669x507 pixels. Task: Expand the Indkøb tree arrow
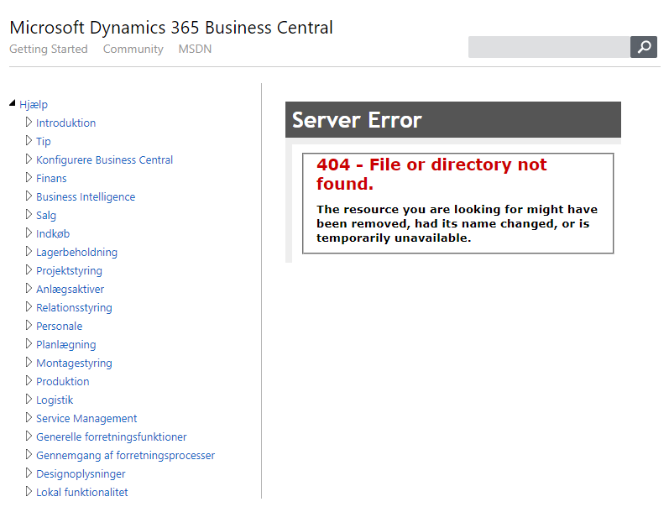pos(29,233)
